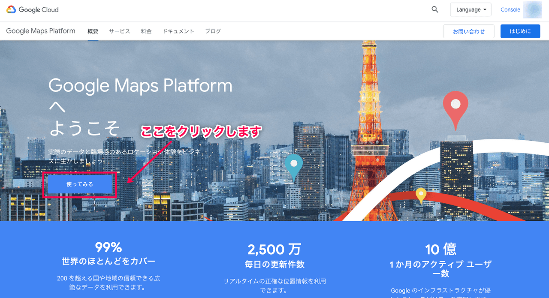This screenshot has width=549, height=298.
Task: Open the search magnifier icon
Action: click(x=435, y=9)
